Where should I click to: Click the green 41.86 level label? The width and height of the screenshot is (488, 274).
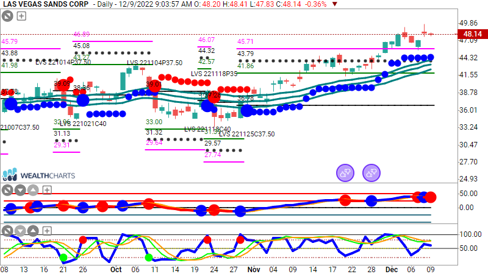246,66
